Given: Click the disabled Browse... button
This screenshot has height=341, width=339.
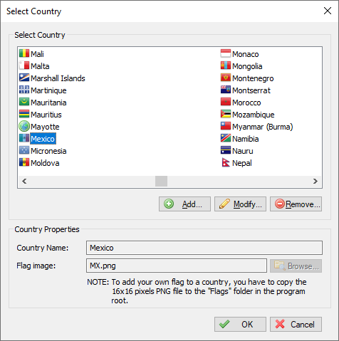Looking at the screenshot, I should point(296,266).
